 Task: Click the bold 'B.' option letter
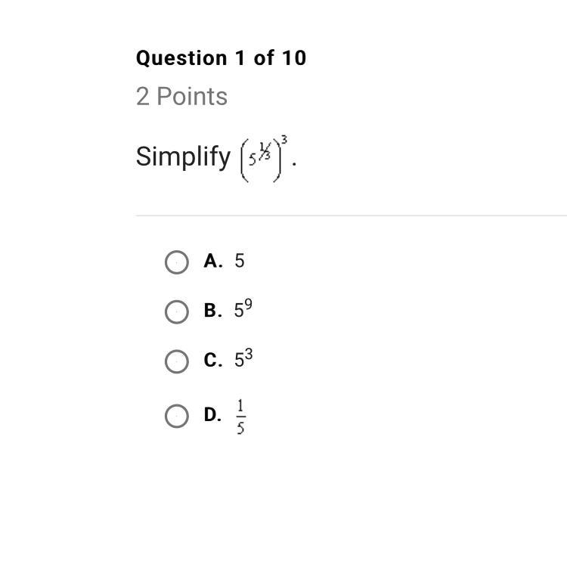pyautogui.click(x=213, y=311)
